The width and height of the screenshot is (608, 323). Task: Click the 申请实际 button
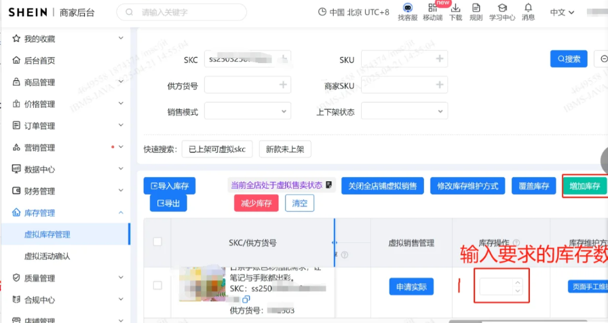[411, 287]
